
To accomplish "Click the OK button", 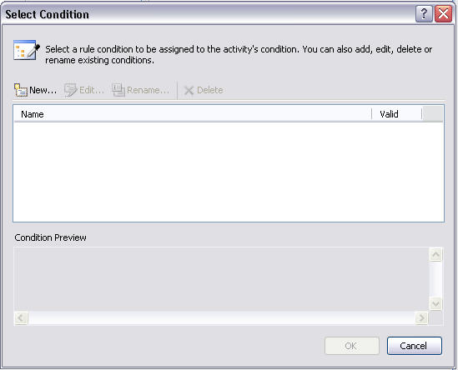I will (x=352, y=346).
